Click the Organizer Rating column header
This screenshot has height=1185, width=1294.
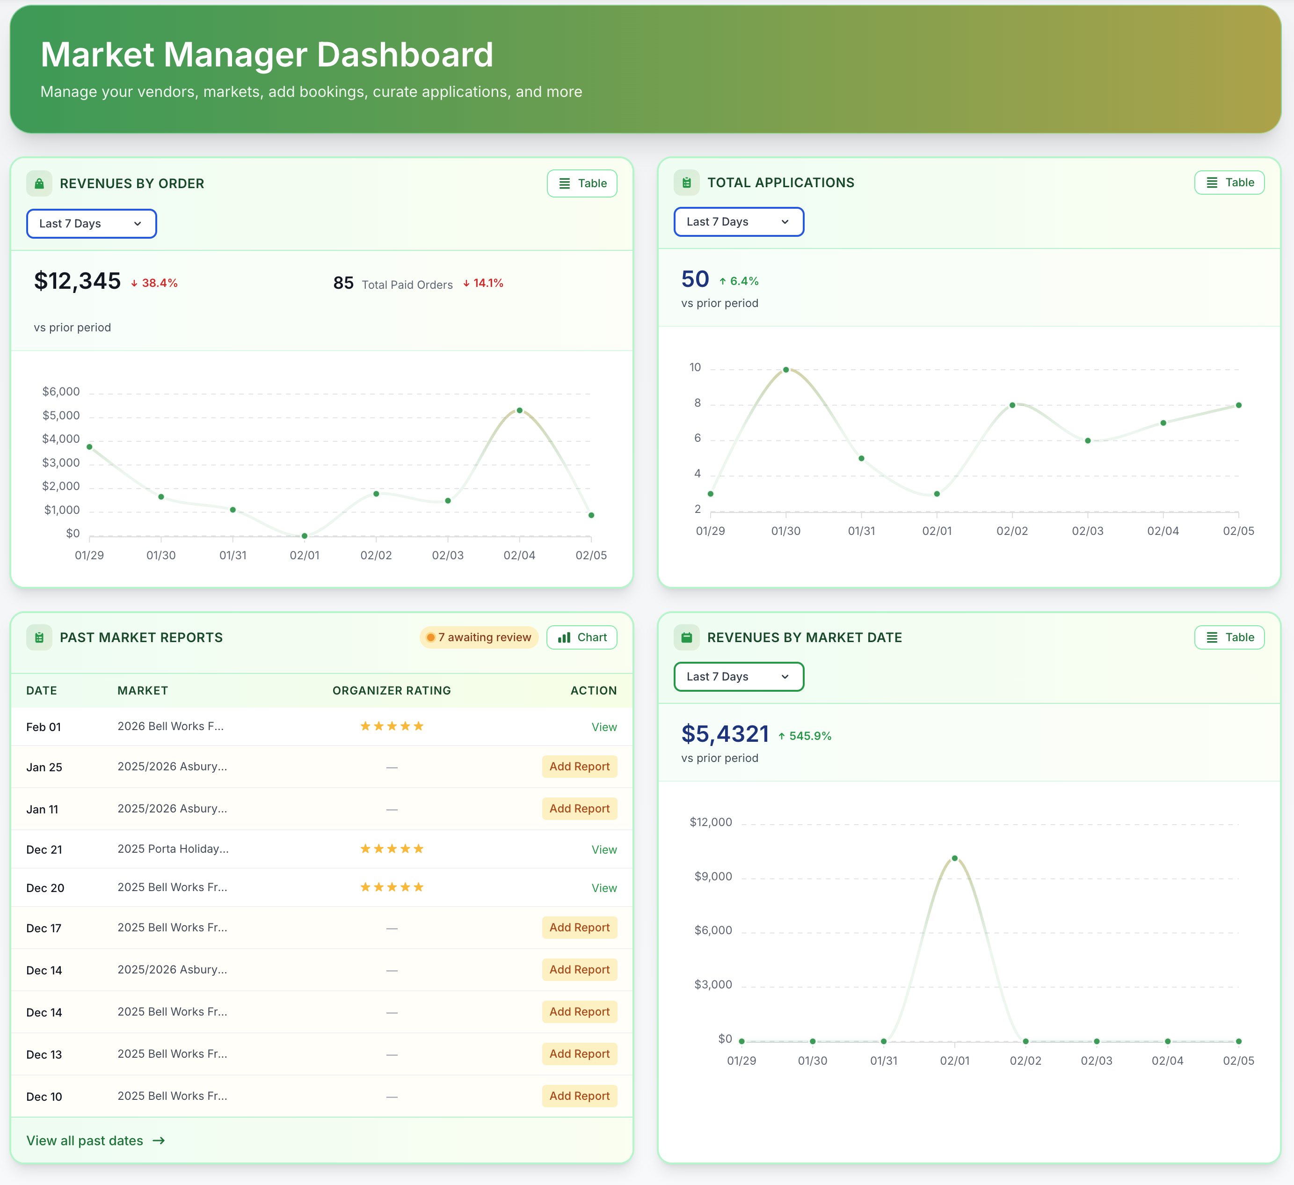392,690
